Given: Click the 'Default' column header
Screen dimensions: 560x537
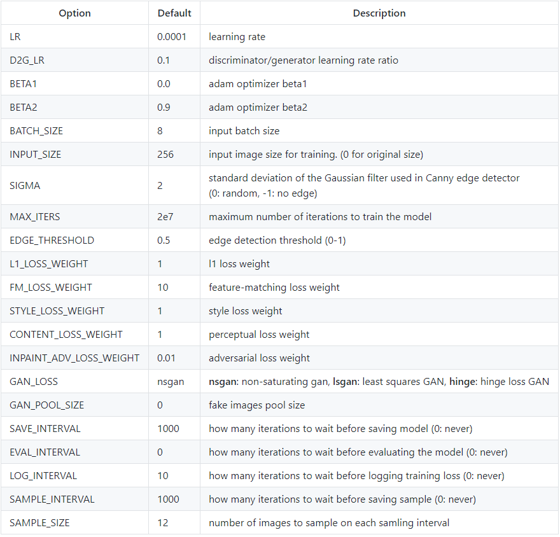Looking at the screenshot, I should pos(174,13).
